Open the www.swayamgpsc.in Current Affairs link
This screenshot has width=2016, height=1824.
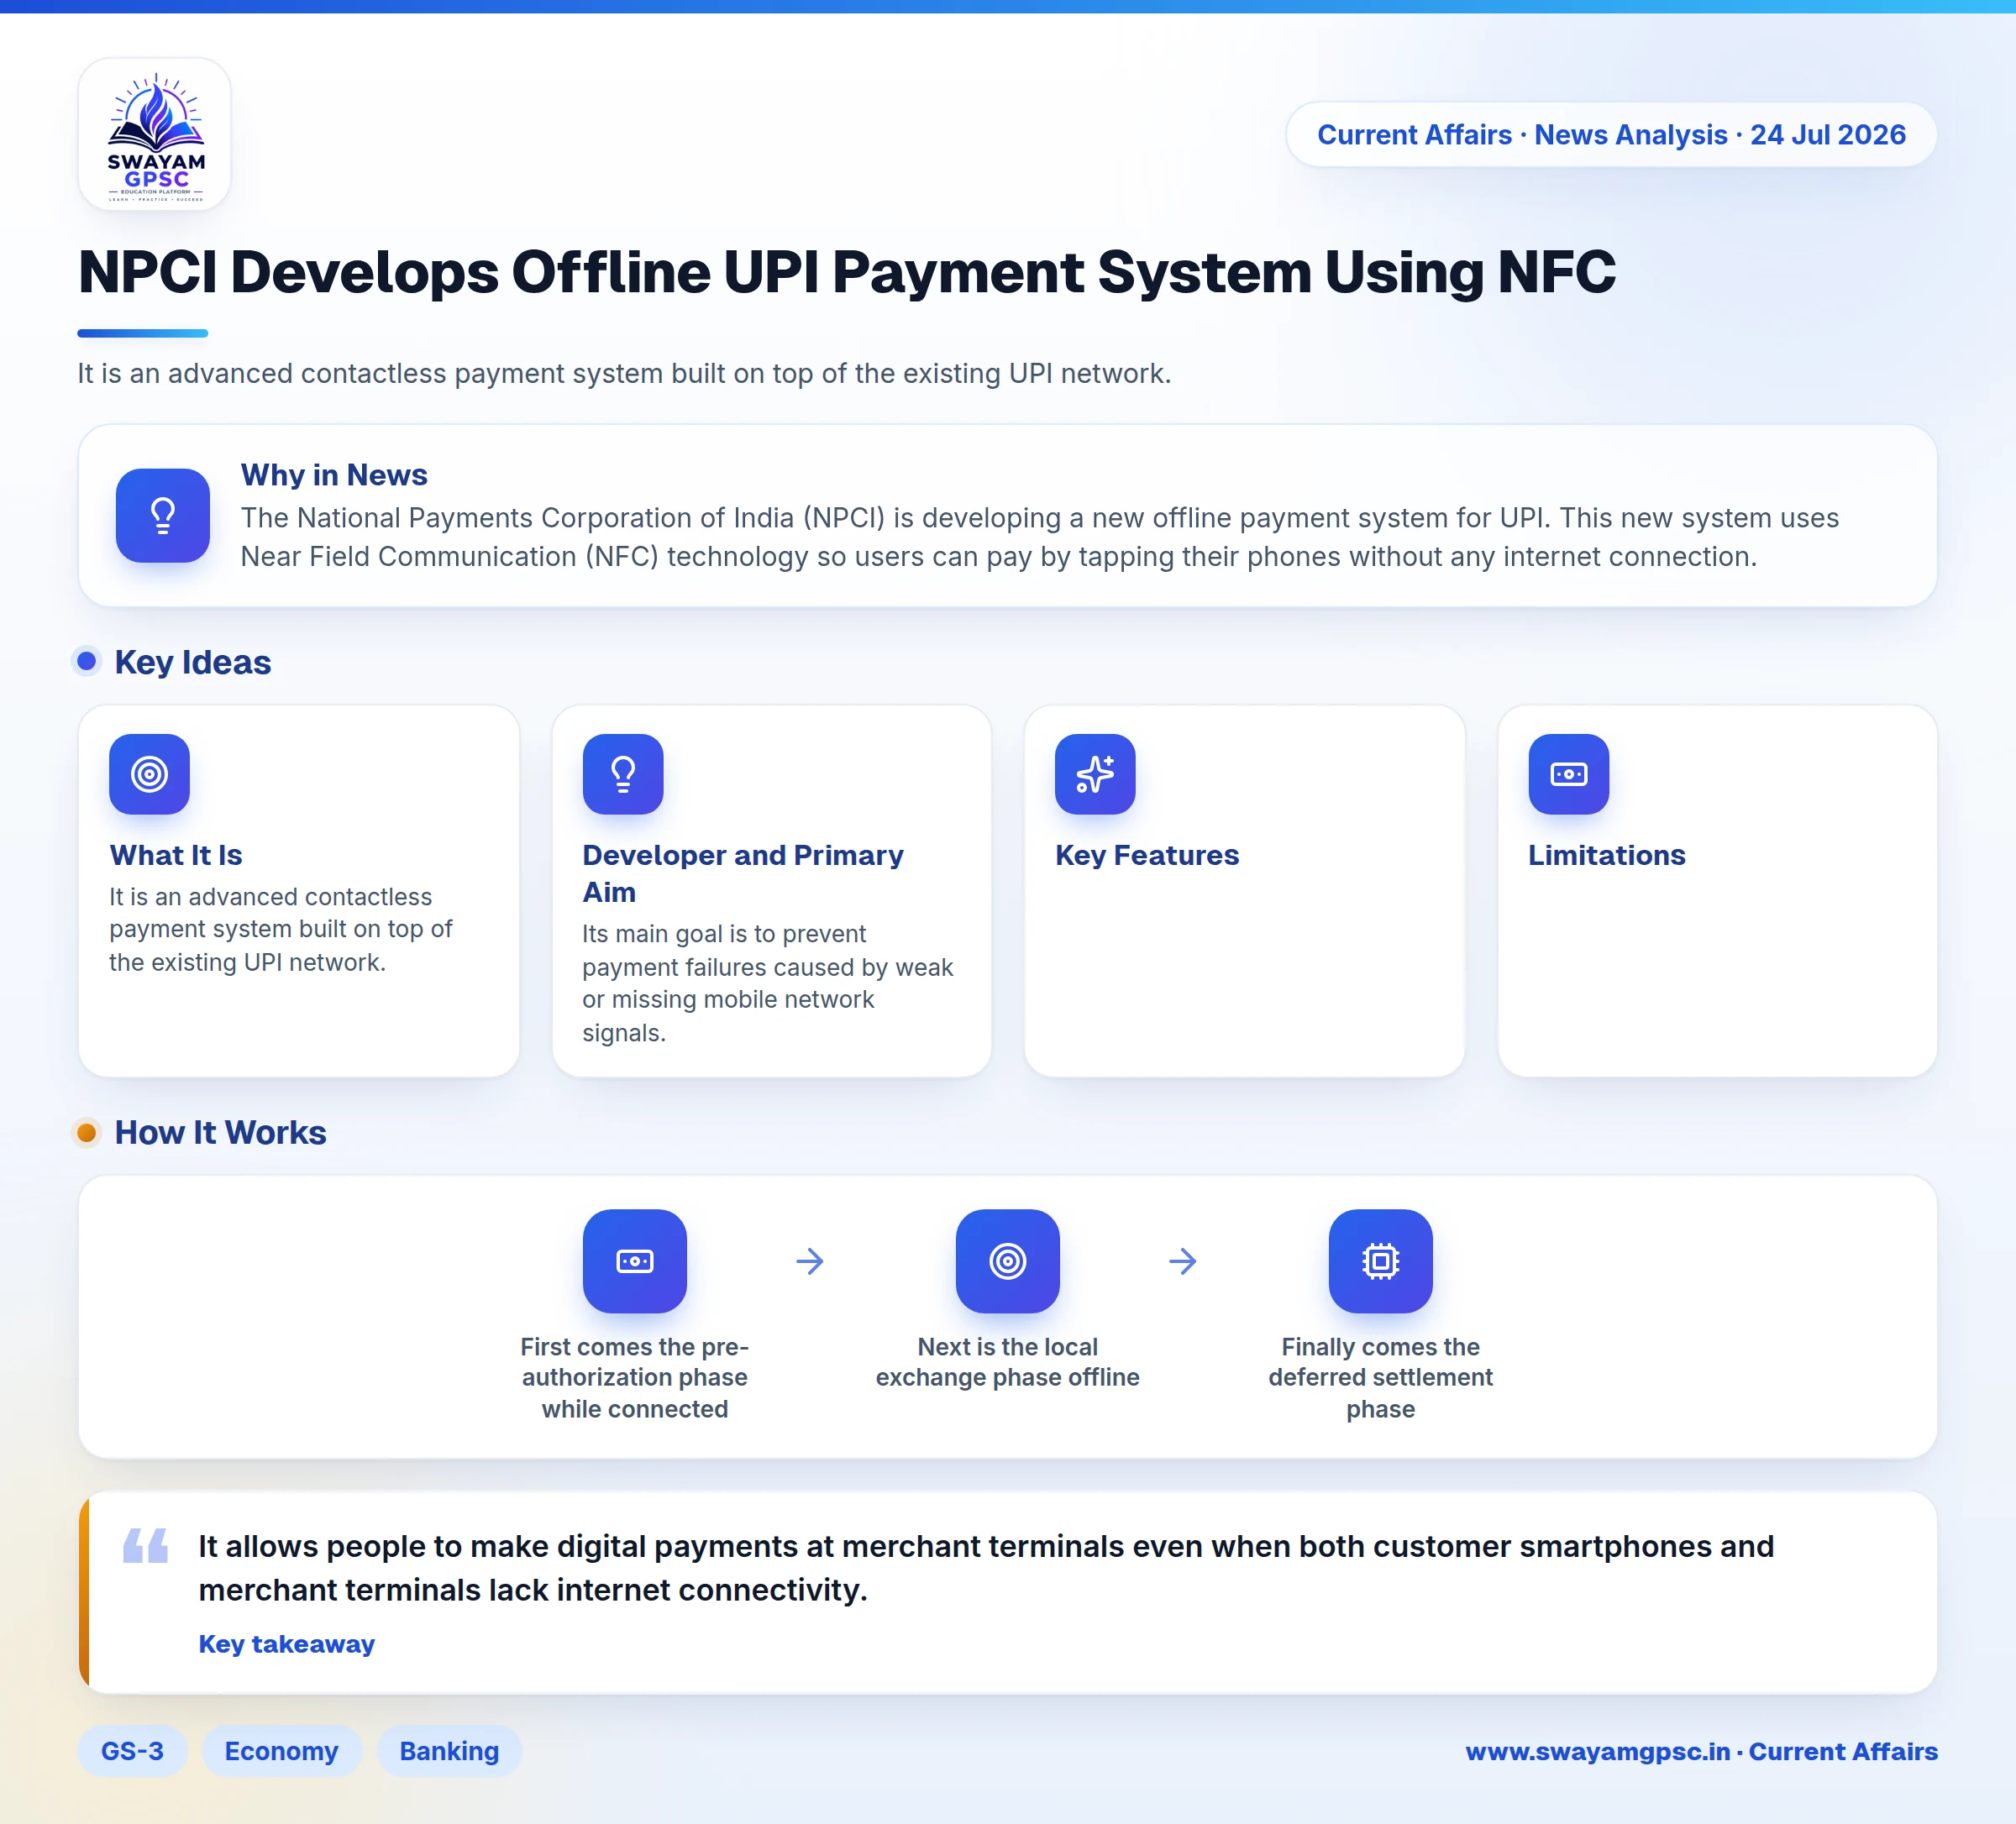click(x=1701, y=1751)
